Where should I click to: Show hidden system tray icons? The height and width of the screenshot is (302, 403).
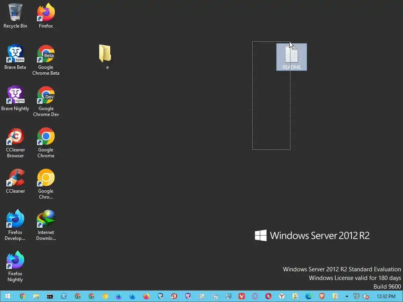[347, 296]
